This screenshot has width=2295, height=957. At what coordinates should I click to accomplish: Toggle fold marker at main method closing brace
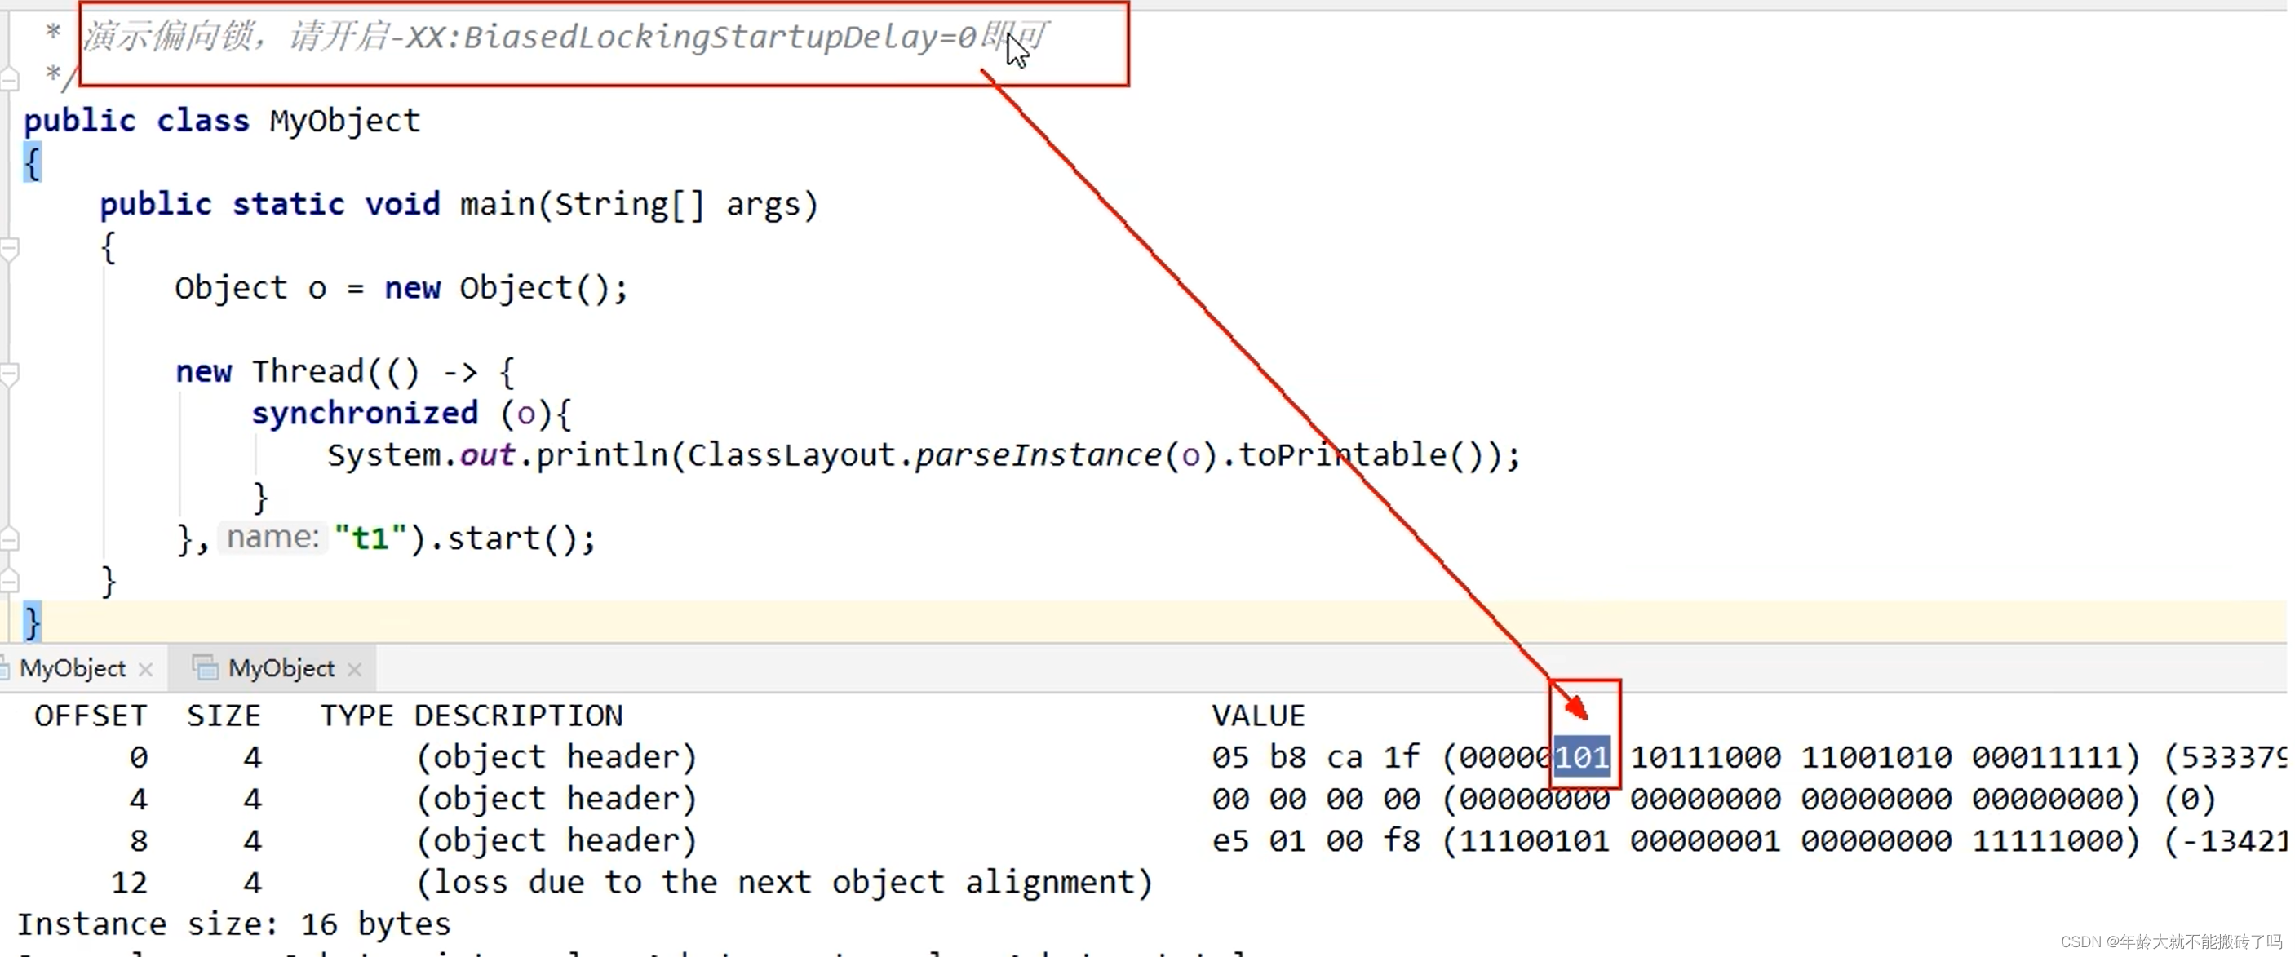[10, 581]
